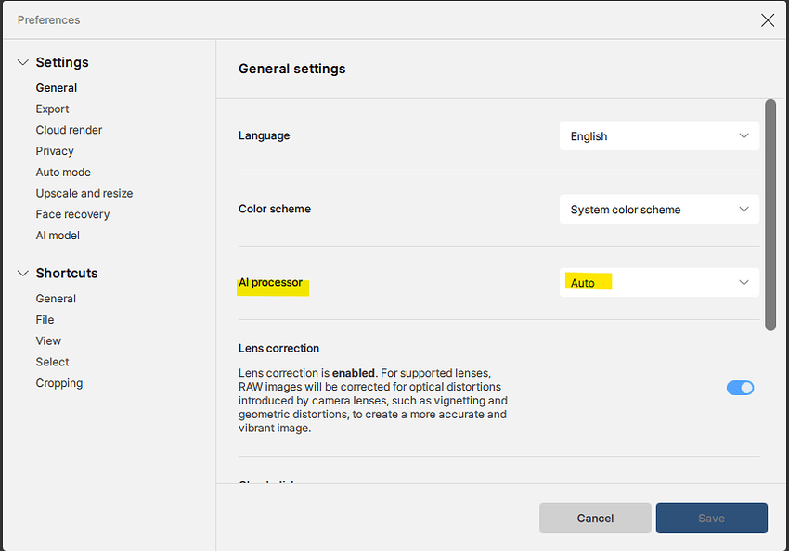Screen dimensions: 789x551
Task: Click the vertical scrollbar in settings panel
Action: click(x=770, y=213)
